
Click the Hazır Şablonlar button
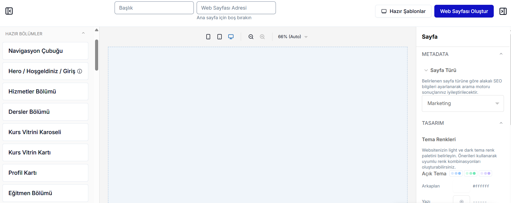tap(403, 11)
